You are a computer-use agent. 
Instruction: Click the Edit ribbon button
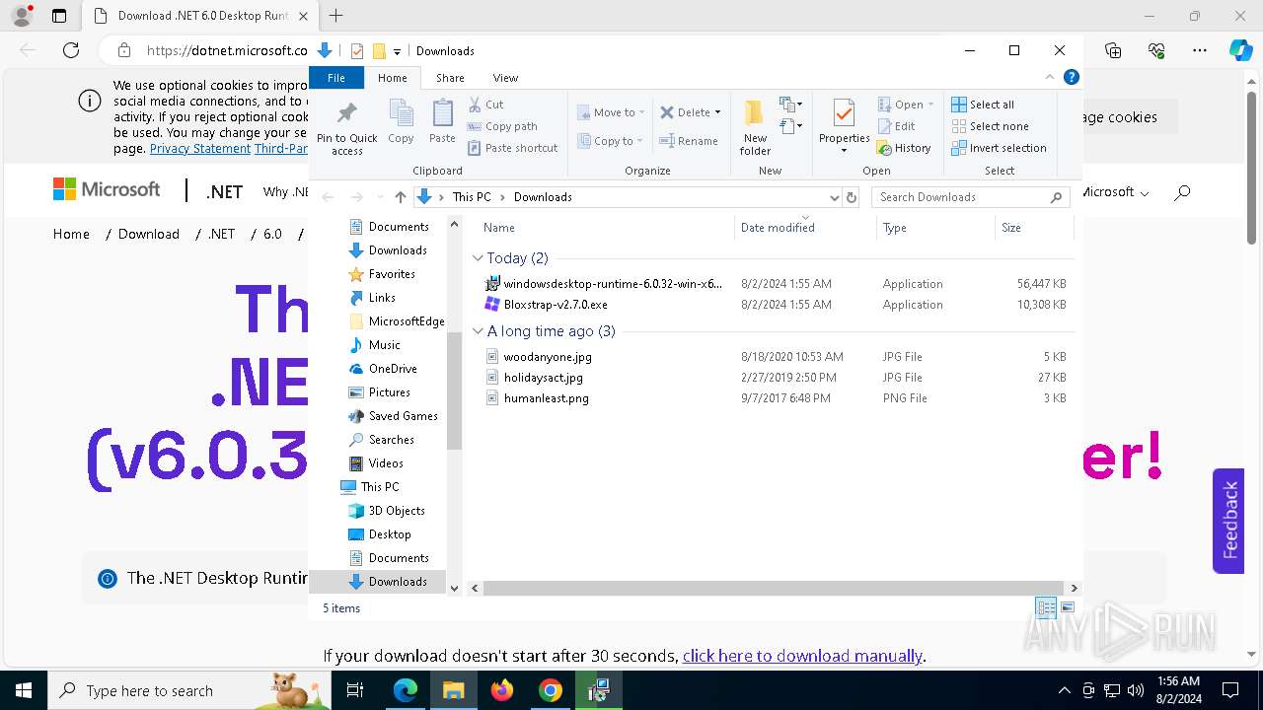[x=896, y=126]
